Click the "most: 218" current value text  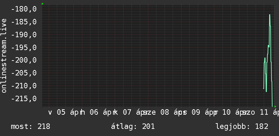coord(30,127)
